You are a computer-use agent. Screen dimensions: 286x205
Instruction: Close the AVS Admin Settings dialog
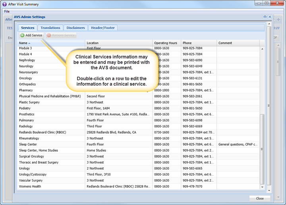click(x=270, y=17)
